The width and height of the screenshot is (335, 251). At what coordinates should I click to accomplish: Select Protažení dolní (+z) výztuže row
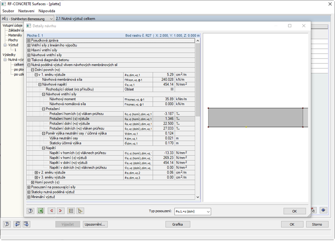click(x=111, y=124)
